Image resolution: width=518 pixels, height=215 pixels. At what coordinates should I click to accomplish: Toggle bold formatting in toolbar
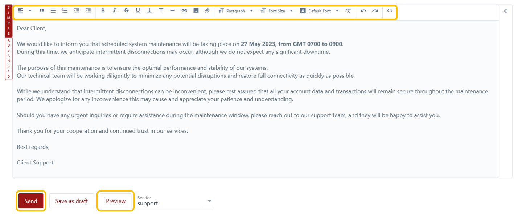(103, 11)
